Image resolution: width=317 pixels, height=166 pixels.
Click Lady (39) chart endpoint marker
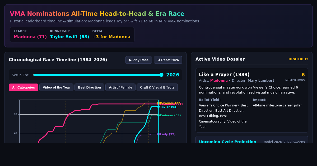158,134
